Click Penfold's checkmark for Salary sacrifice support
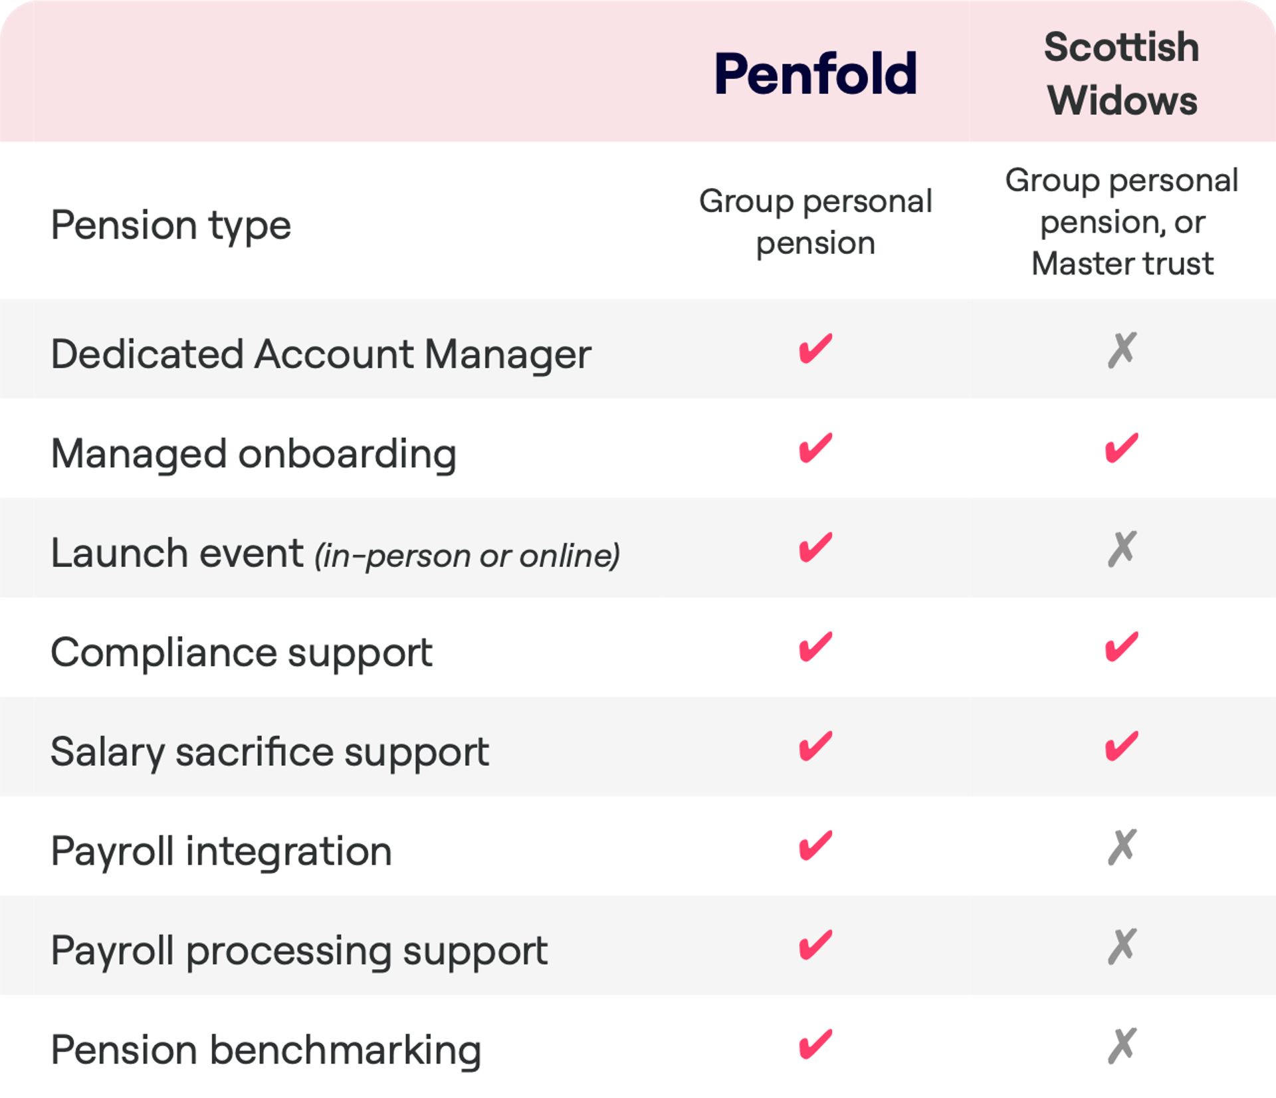1276x1098 pixels. [x=815, y=746]
